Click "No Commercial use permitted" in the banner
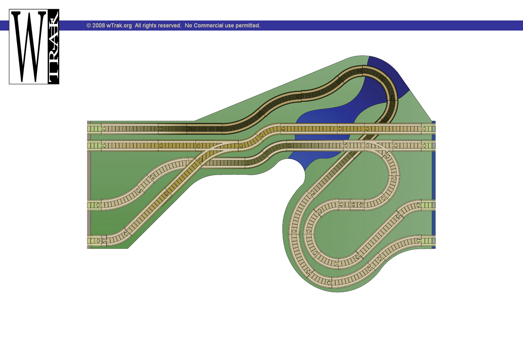Viewport: 523px width, 348px height. tap(222, 26)
